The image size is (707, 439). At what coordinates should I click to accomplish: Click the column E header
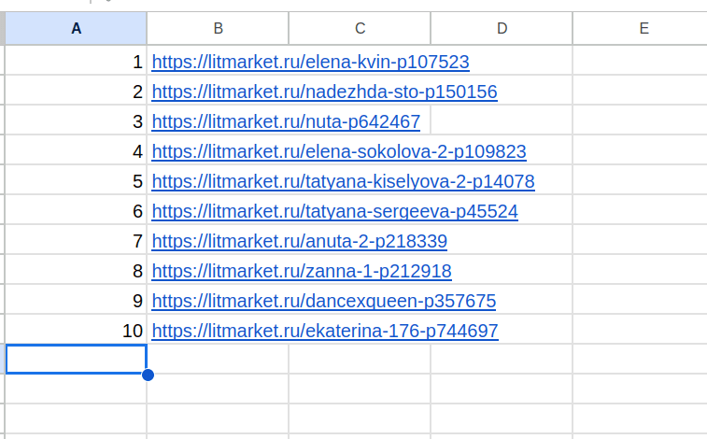point(643,28)
